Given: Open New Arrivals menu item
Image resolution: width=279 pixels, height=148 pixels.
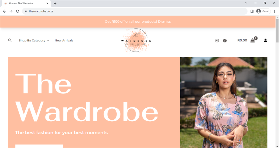Looking at the screenshot, I should (x=64, y=40).
